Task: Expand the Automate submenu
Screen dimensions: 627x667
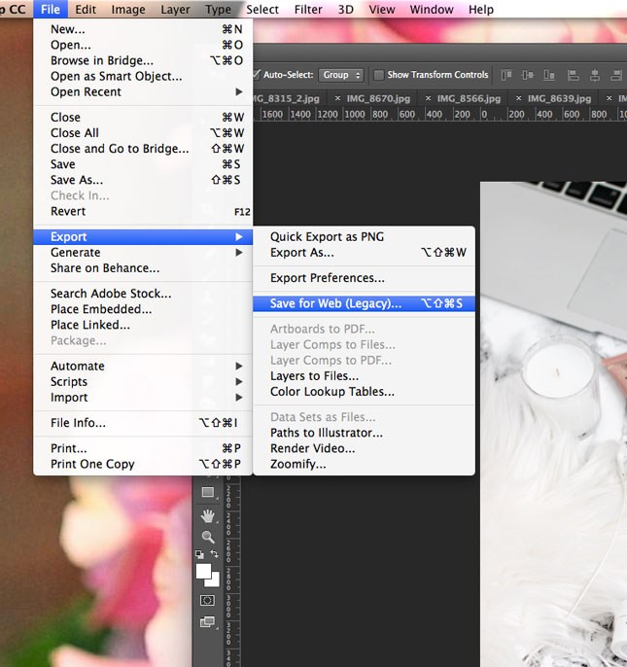Action: point(143,366)
